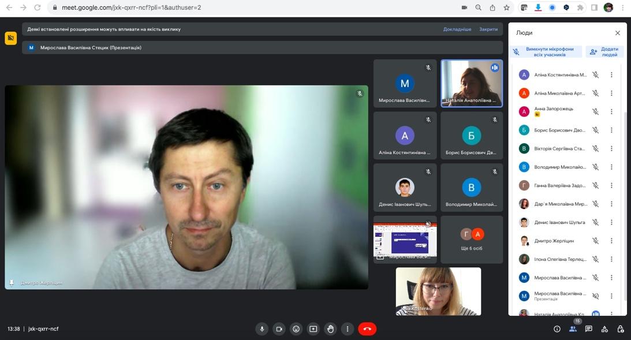
Task: Click 'Вимкнути мікрофони всіх учасників' button
Action: (547, 51)
